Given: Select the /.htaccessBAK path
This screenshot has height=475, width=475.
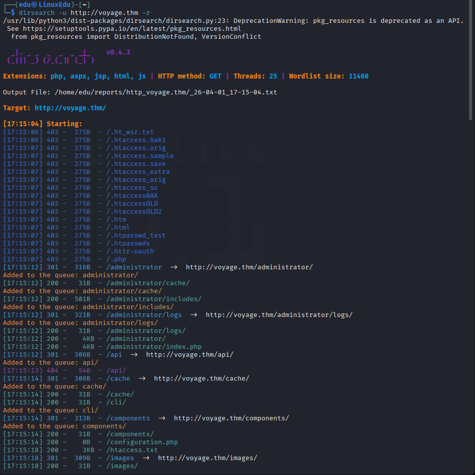Looking at the screenshot, I should 132,196.
